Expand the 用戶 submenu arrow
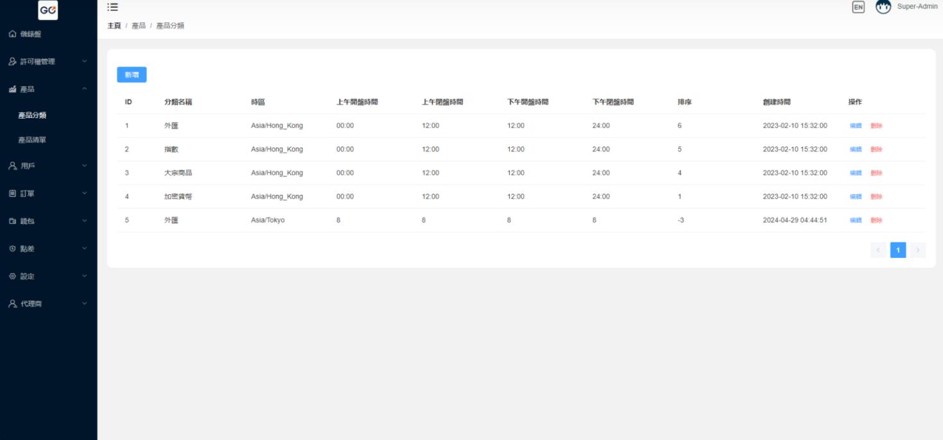Viewport: 943px width, 440px height. [85, 165]
